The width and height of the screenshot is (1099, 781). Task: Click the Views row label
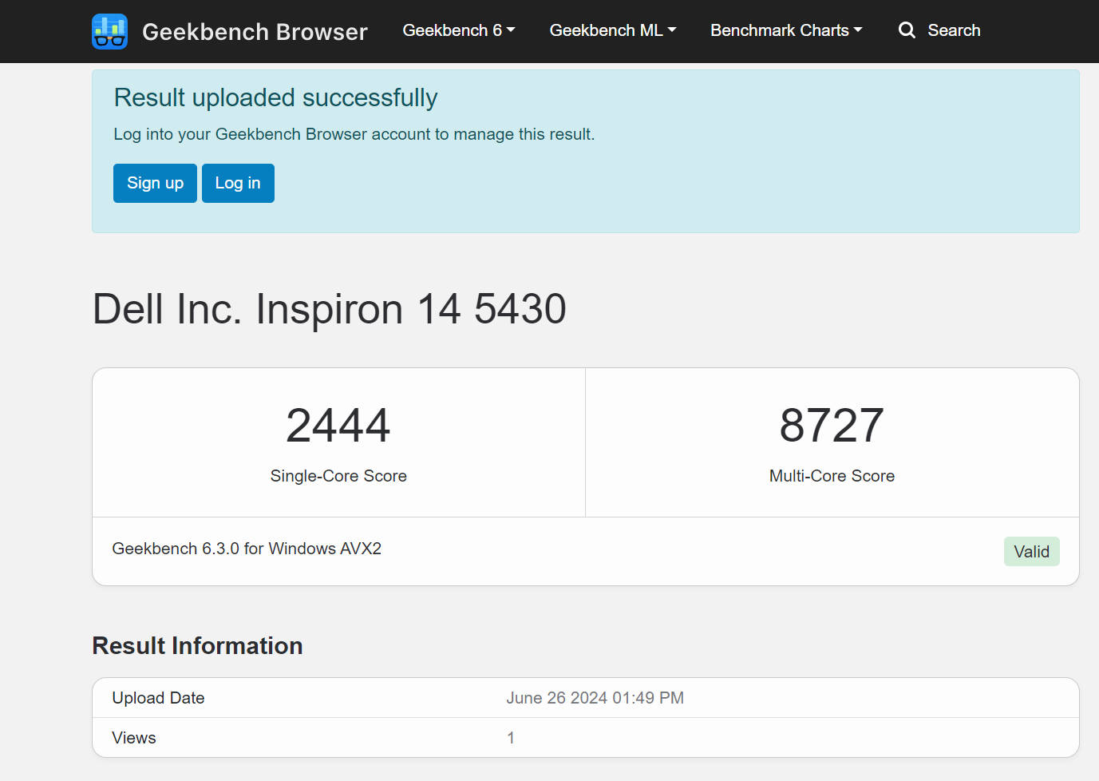point(134,738)
